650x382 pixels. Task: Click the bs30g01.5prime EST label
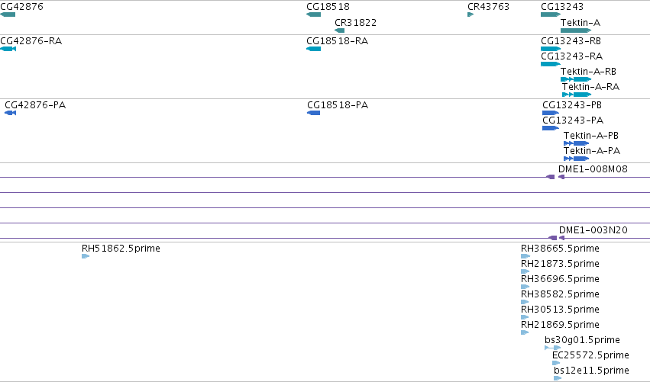pyautogui.click(x=583, y=340)
